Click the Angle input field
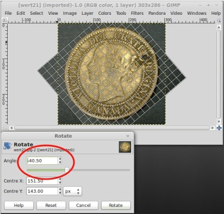 click(x=42, y=161)
